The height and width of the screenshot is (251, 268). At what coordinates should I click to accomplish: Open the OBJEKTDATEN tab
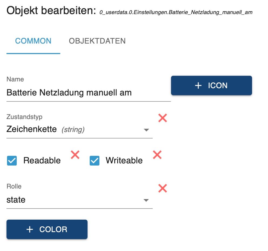[97, 41]
